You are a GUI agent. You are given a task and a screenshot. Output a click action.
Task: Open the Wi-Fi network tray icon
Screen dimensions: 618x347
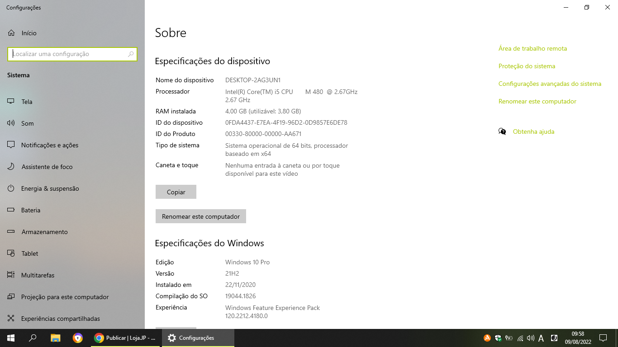click(520, 338)
